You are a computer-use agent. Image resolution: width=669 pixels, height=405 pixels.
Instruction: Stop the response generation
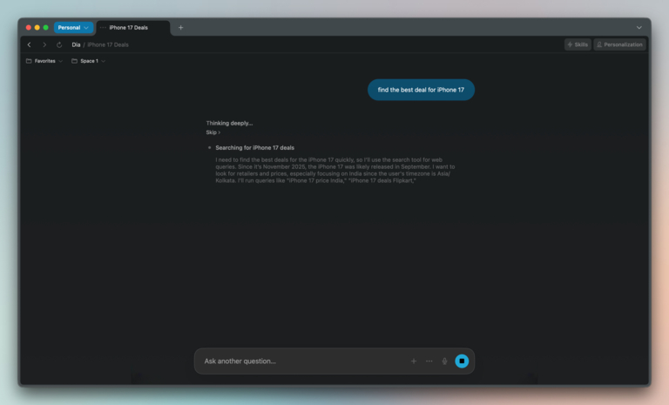[462, 361]
